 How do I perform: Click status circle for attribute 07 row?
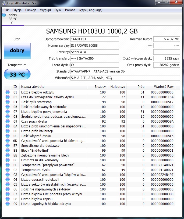coord(8,112)
